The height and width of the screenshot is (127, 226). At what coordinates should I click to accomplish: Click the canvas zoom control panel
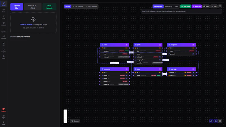click(65, 116)
